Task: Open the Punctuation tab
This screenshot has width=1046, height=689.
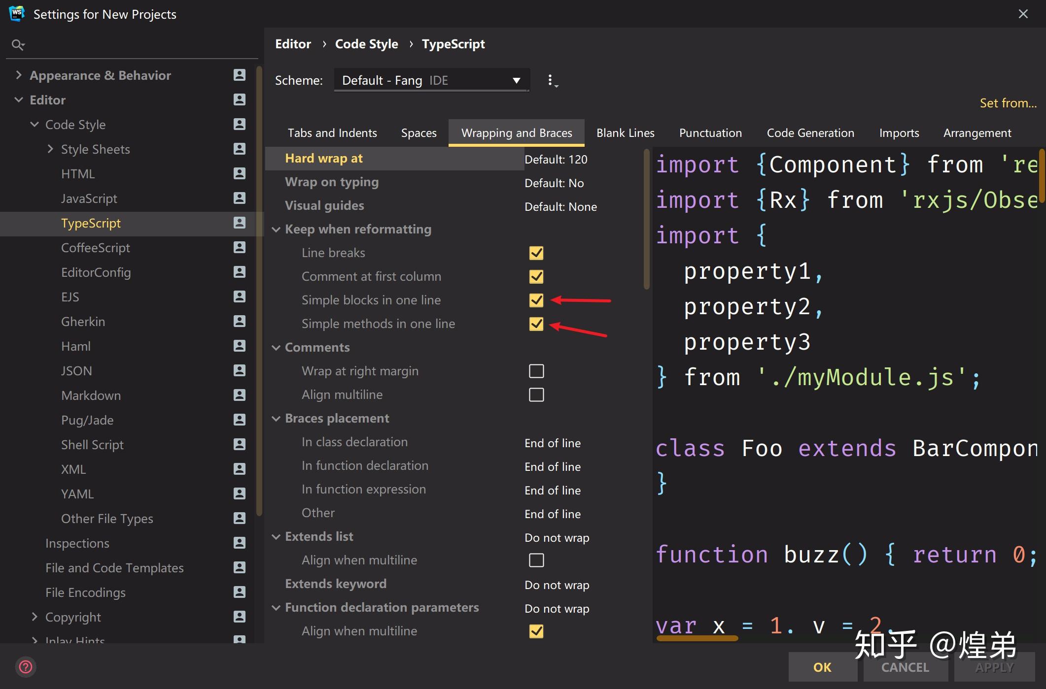Action: click(710, 132)
